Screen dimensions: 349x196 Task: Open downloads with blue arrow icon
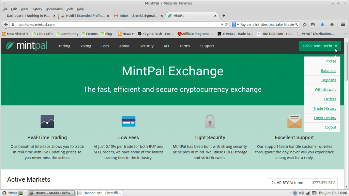[322, 25]
